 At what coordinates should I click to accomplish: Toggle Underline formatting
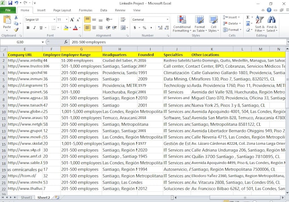coord(41,28)
